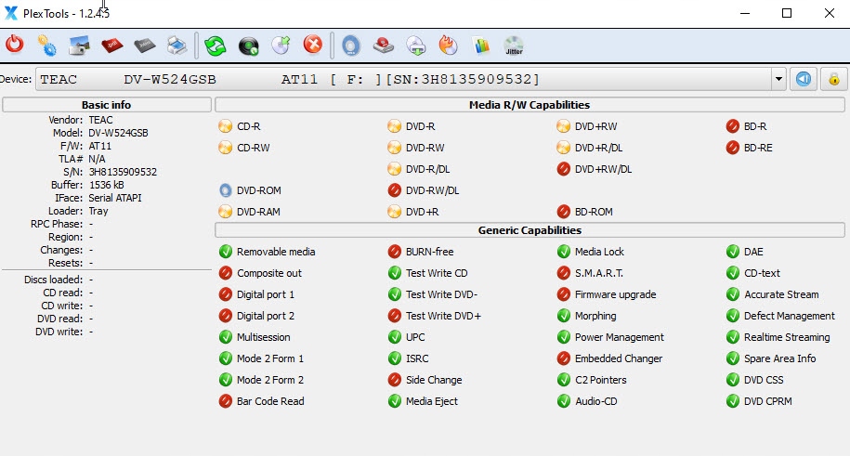The width and height of the screenshot is (850, 456).
Task: Click the blue round button beside device list
Action: coord(804,79)
